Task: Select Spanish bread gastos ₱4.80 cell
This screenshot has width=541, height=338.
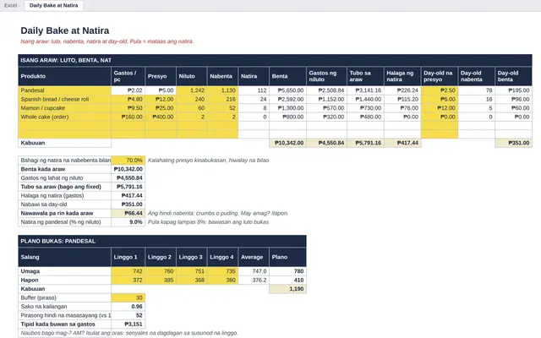Action: 128,100
